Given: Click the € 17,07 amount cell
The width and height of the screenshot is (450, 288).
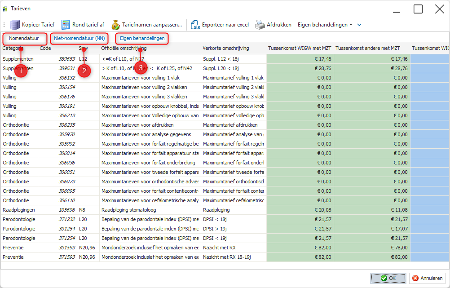Looking at the screenshot, I should coord(372,229).
